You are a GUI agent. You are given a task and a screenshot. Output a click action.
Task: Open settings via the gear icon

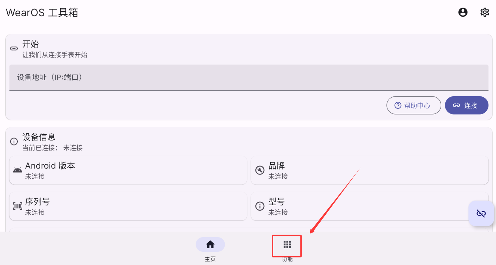coord(485,12)
